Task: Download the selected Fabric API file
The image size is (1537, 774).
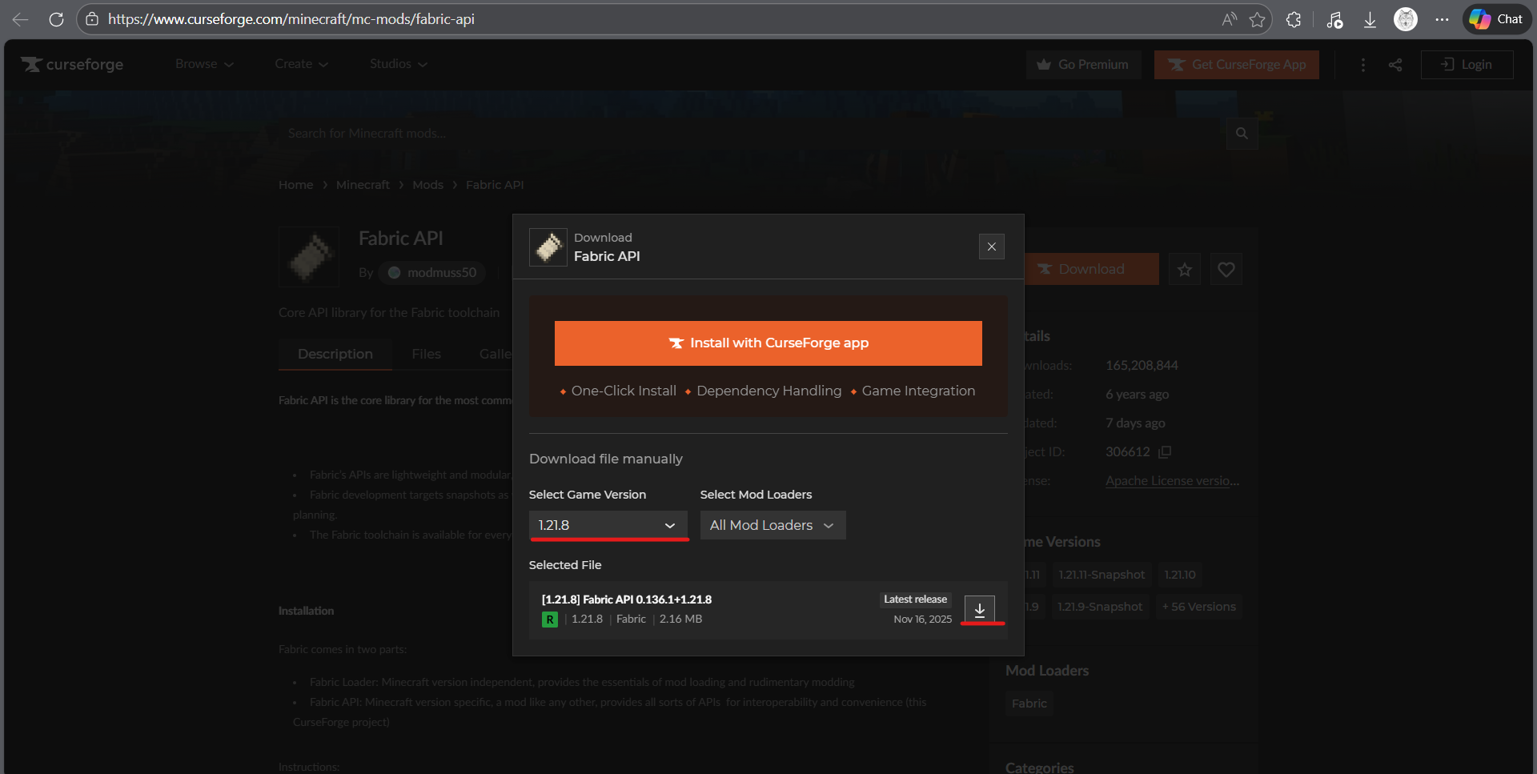Action: coord(979,609)
